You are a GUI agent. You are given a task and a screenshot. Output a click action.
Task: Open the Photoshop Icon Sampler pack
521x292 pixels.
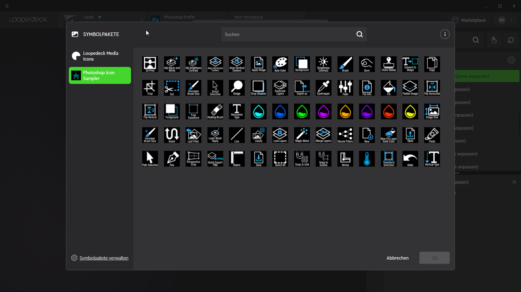click(100, 75)
